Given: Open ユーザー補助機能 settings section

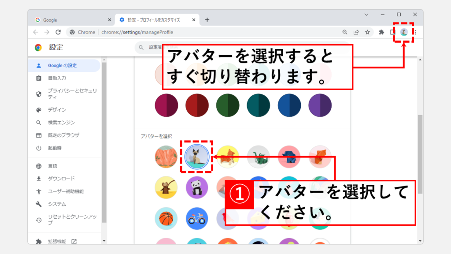Looking at the screenshot, I should 64,191.
